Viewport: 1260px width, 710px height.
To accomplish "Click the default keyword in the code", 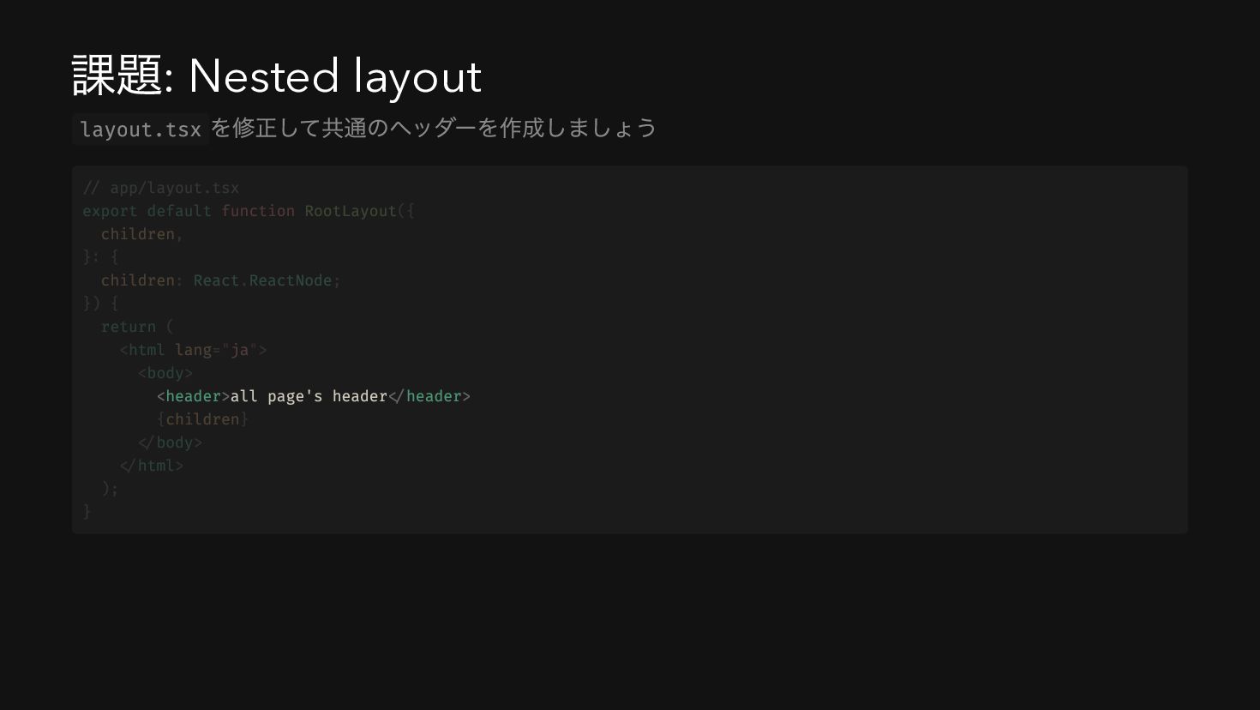I will tap(179, 211).
